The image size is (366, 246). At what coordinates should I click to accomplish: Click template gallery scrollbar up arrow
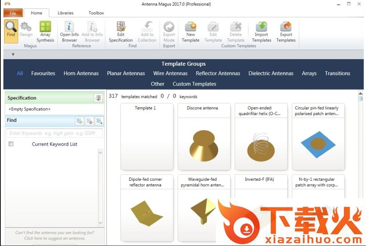(360, 93)
